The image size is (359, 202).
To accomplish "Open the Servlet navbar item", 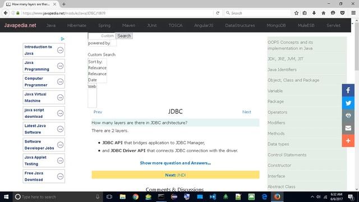I will click(333, 25).
